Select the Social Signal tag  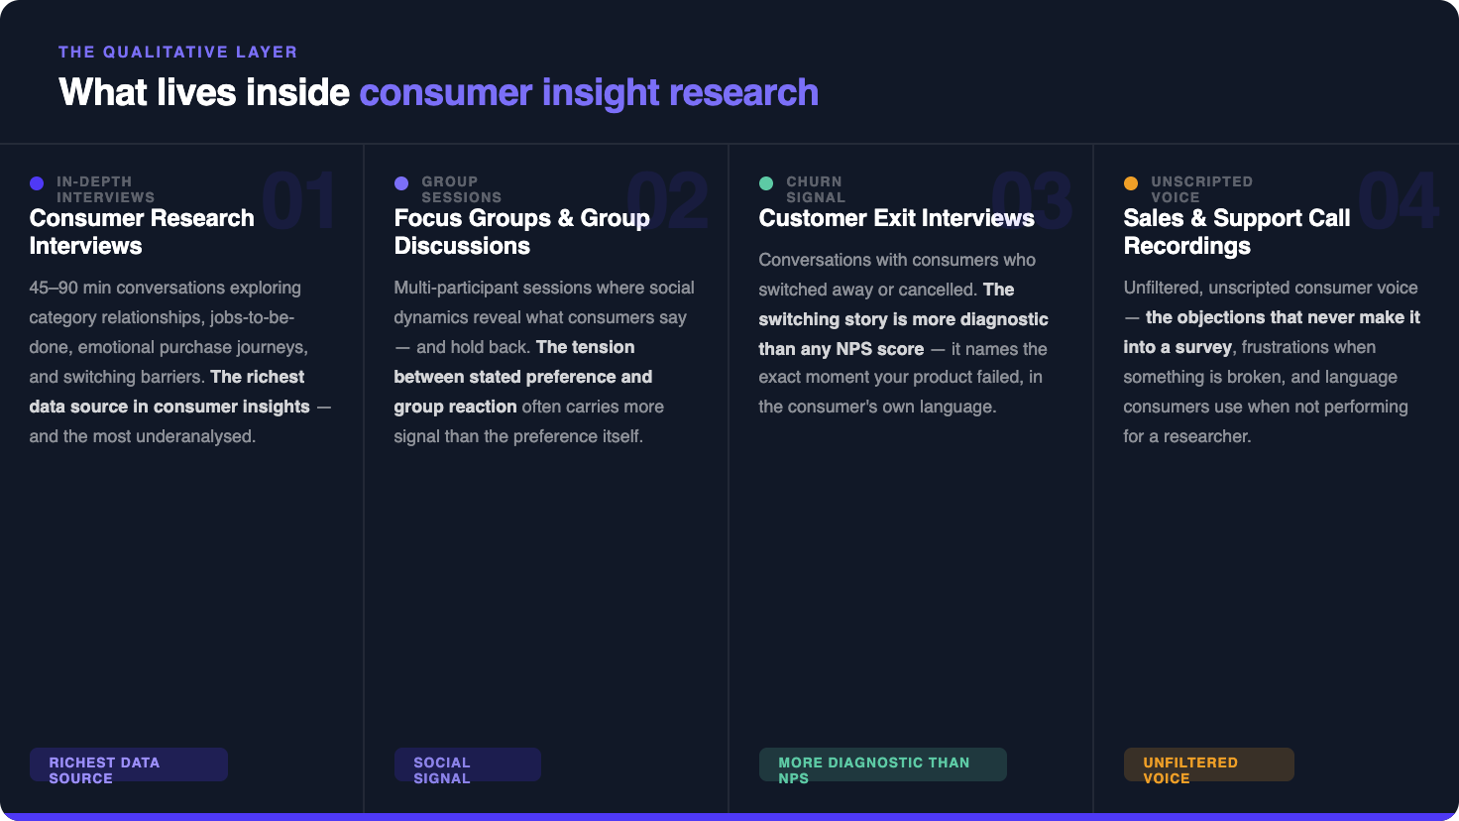click(468, 764)
